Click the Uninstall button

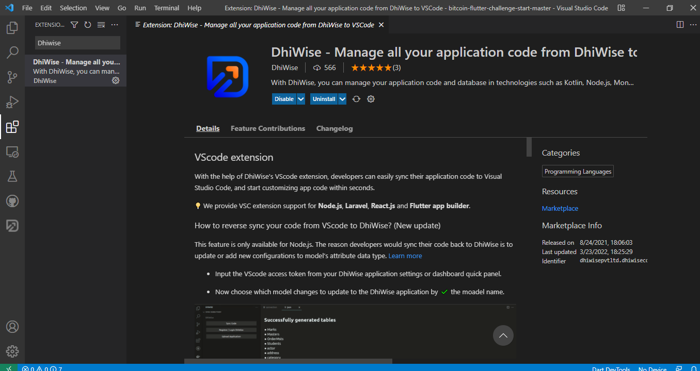[x=324, y=99]
